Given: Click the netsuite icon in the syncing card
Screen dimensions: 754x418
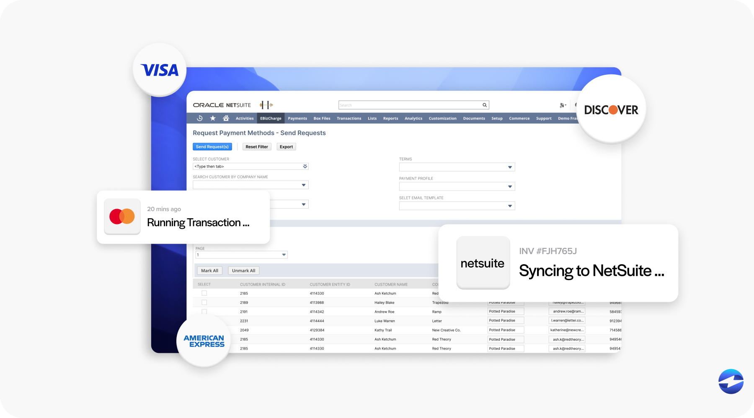Looking at the screenshot, I should point(483,263).
